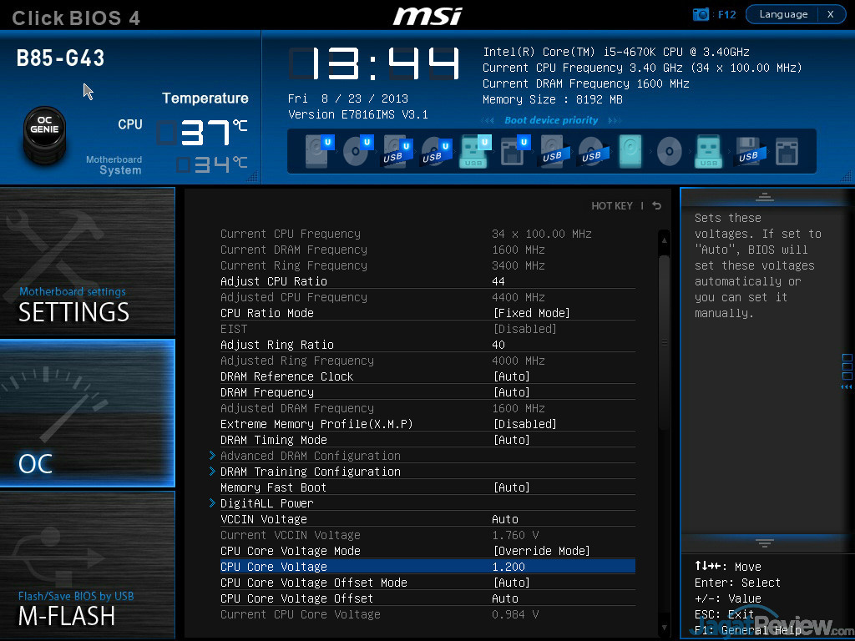
Task: Open the Language selection button
Action: point(783,14)
